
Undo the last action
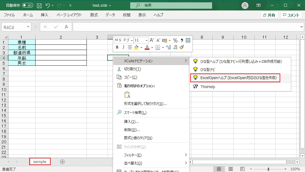[x=48, y=6]
